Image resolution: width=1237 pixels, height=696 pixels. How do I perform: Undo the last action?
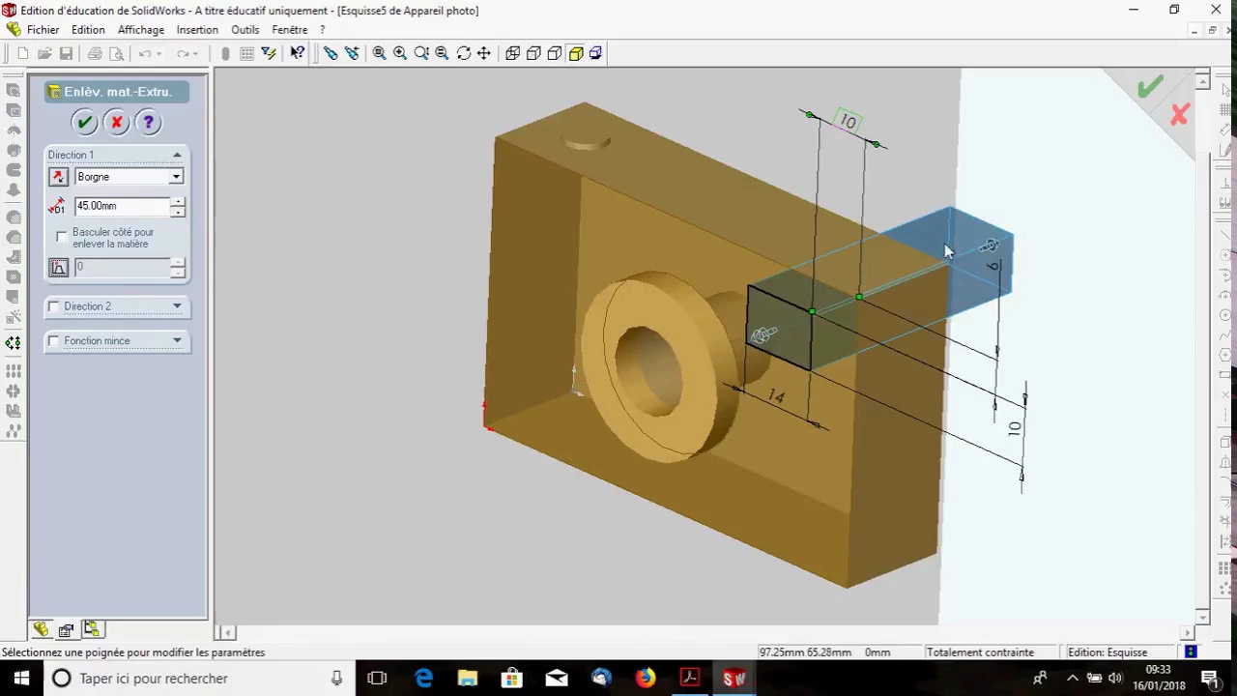[144, 53]
